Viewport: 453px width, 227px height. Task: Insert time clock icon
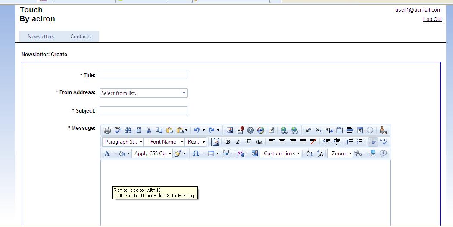pos(370,130)
